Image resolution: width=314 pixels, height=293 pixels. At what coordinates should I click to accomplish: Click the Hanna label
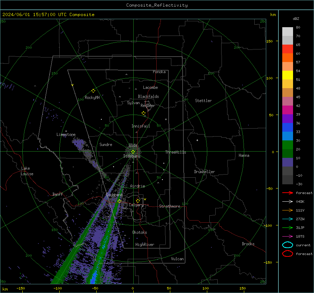pyautogui.click(x=244, y=155)
